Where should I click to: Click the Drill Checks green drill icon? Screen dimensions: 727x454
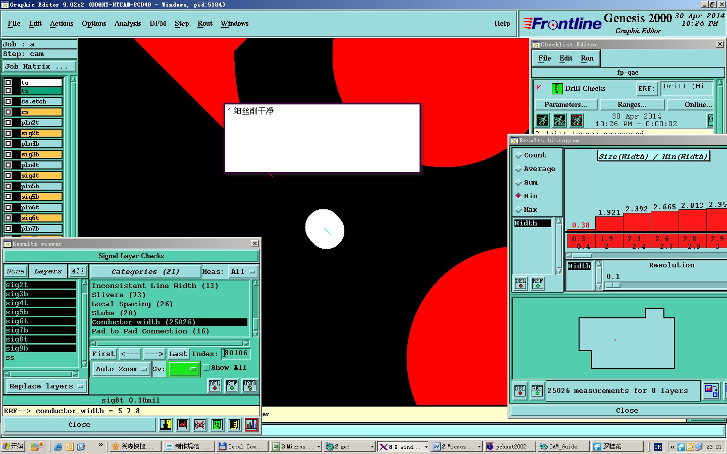pyautogui.click(x=557, y=89)
